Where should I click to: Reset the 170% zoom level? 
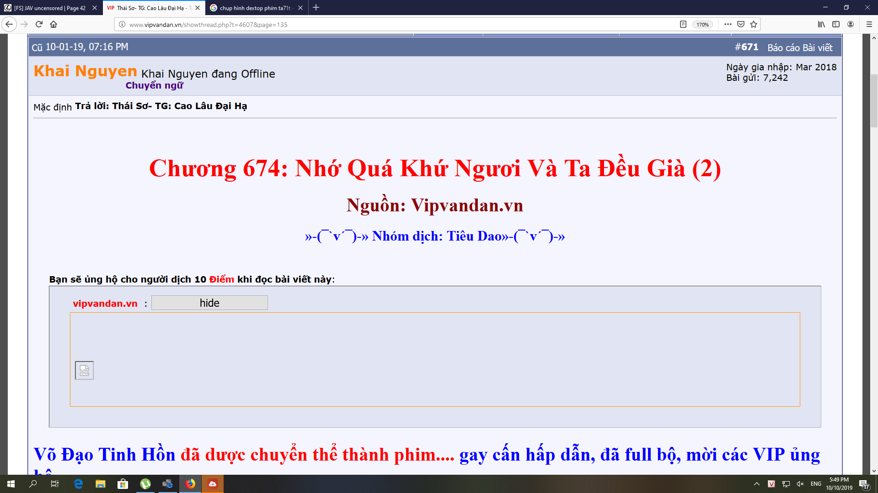click(702, 25)
